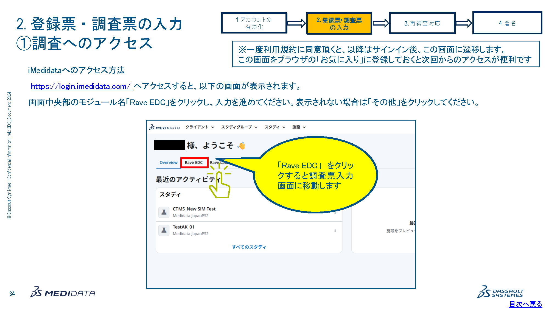
Task: Click the waving hand emoji after ようこそ
Action: point(241,146)
